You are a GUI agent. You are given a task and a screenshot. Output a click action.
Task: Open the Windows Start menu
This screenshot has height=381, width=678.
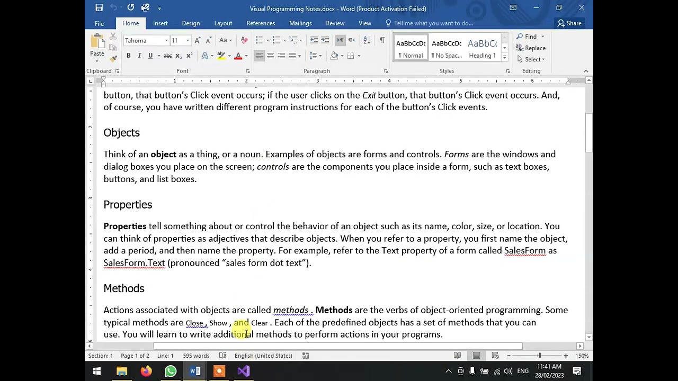click(x=97, y=371)
